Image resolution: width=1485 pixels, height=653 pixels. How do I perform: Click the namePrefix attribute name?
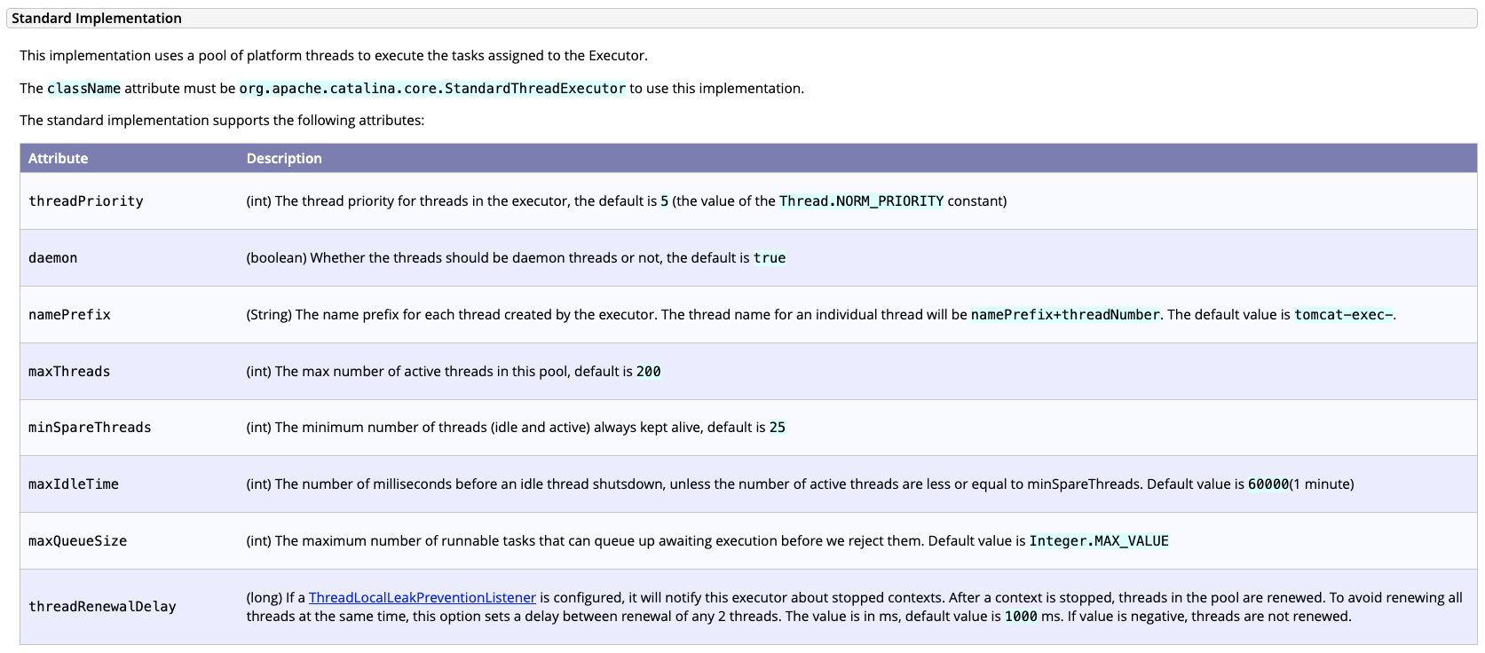[x=69, y=315]
